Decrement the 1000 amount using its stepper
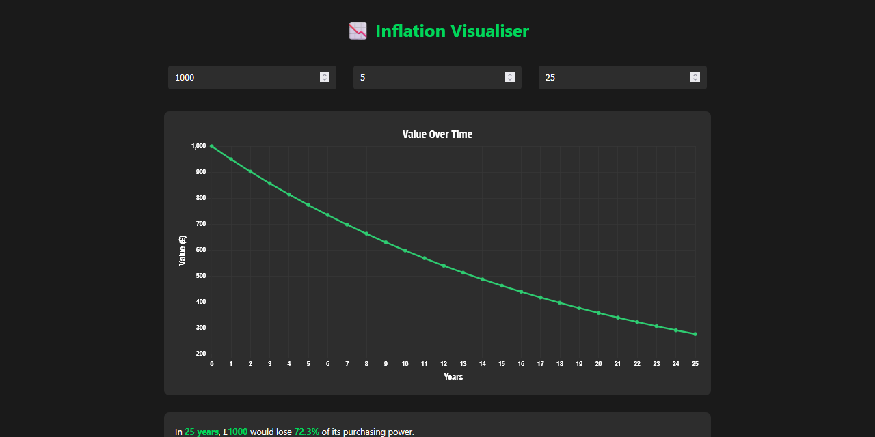 click(x=325, y=80)
